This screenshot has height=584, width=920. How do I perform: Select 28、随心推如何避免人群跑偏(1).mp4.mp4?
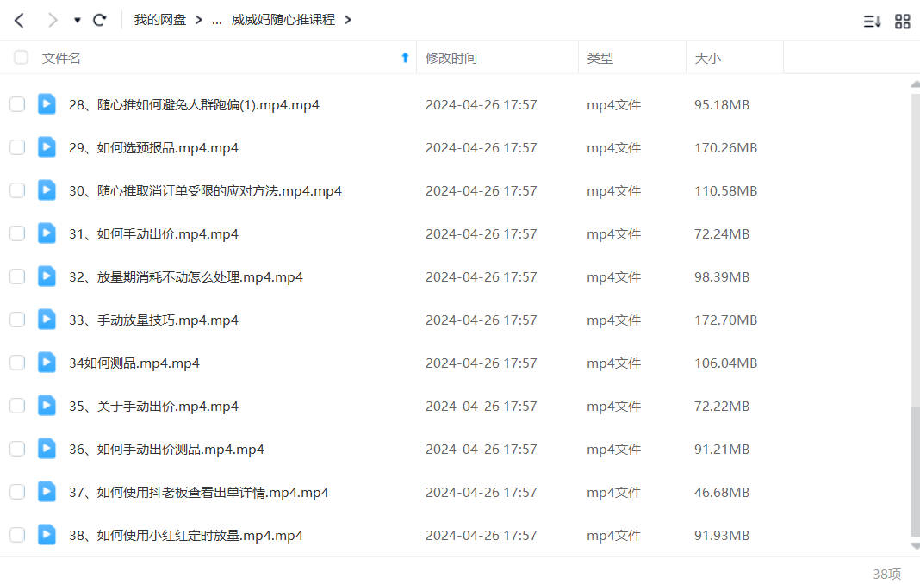tap(194, 105)
